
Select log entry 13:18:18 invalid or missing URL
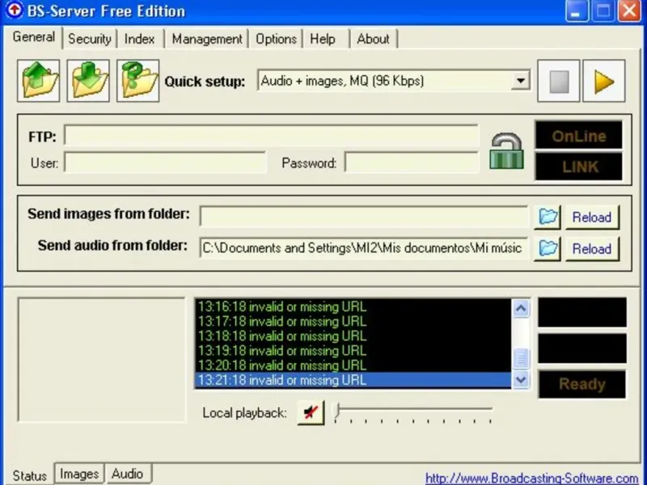click(353, 335)
